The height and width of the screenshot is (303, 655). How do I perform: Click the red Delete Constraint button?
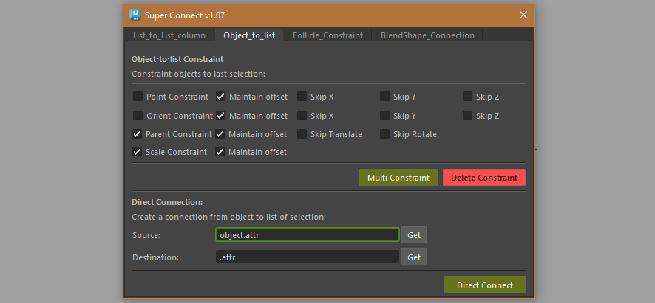pyautogui.click(x=484, y=178)
